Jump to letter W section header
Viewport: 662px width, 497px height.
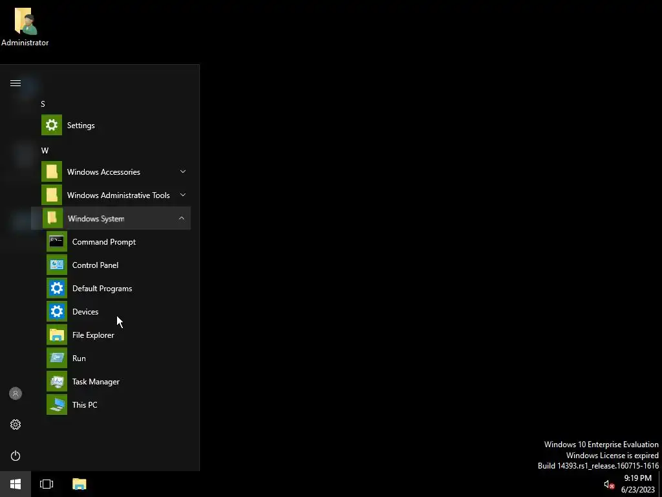(45, 150)
